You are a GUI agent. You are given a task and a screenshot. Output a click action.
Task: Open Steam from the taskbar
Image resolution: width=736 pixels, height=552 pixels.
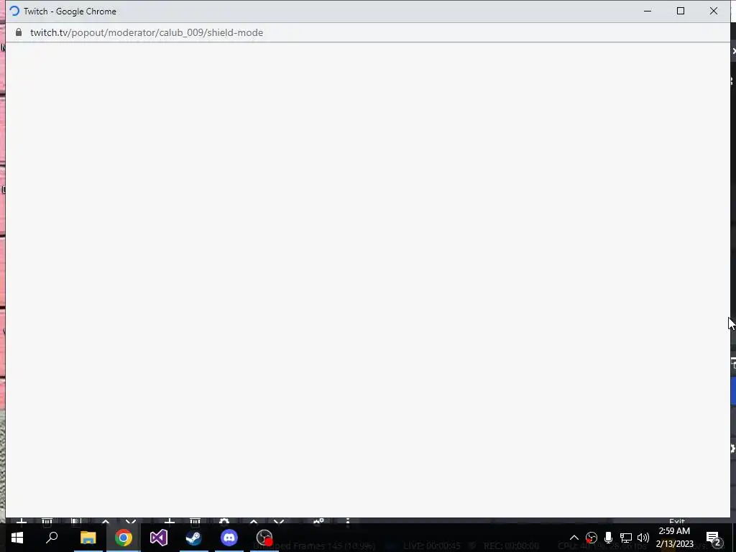(x=194, y=538)
